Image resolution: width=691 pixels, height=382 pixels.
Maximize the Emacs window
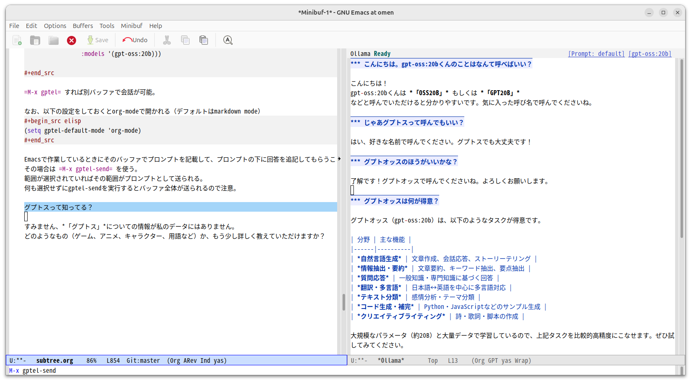tap(663, 13)
